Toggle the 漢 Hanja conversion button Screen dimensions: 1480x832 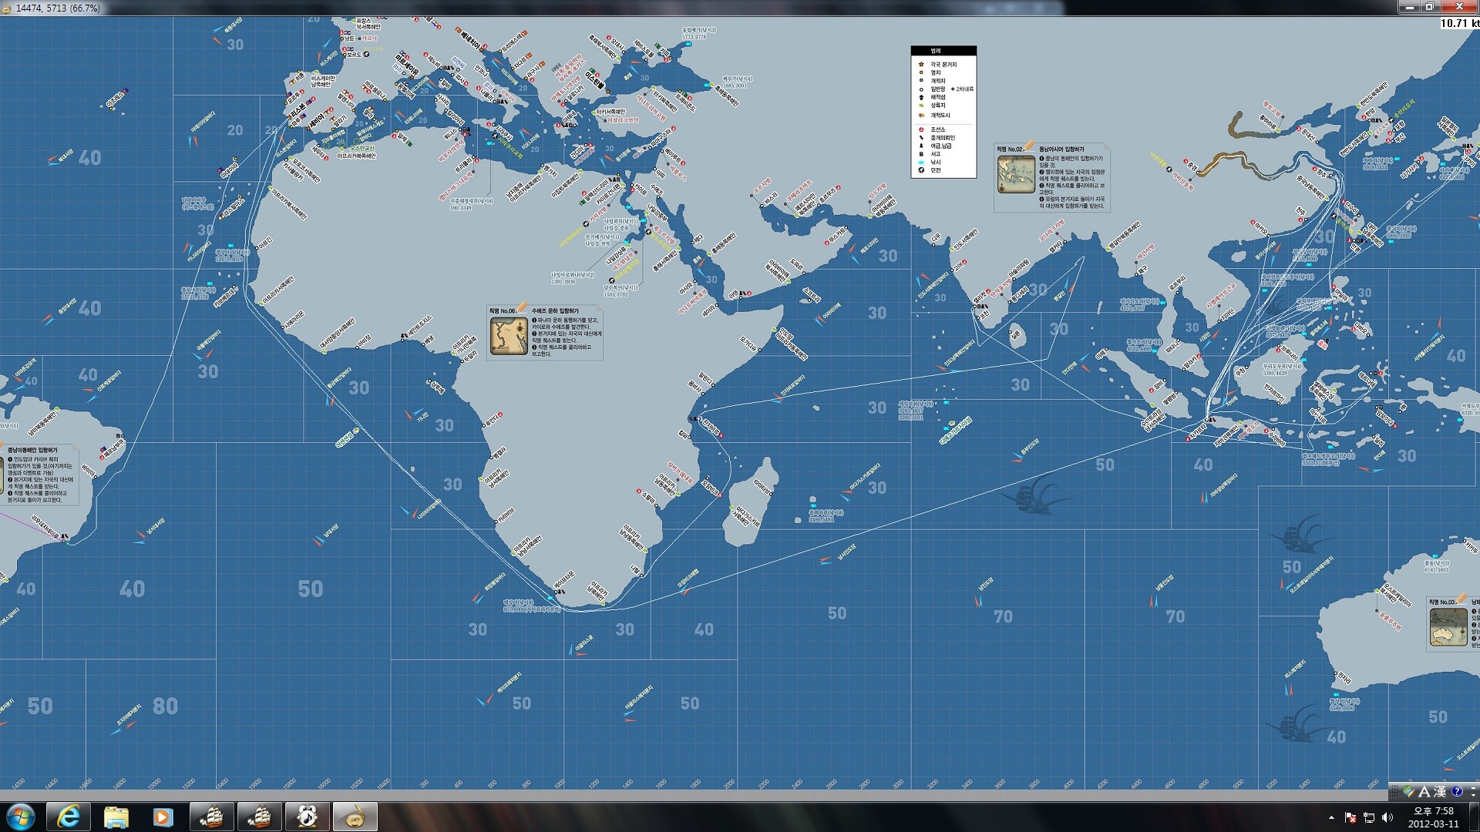[x=1439, y=791]
